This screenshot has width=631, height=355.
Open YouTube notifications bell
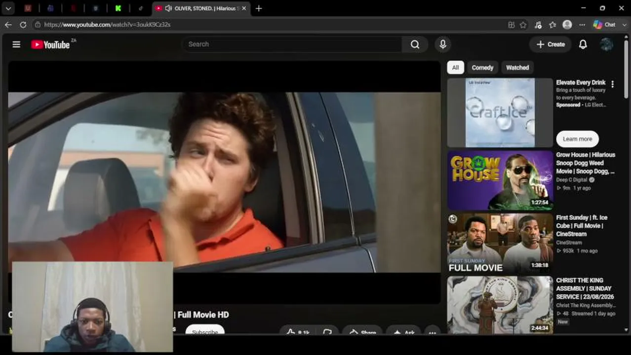(583, 44)
